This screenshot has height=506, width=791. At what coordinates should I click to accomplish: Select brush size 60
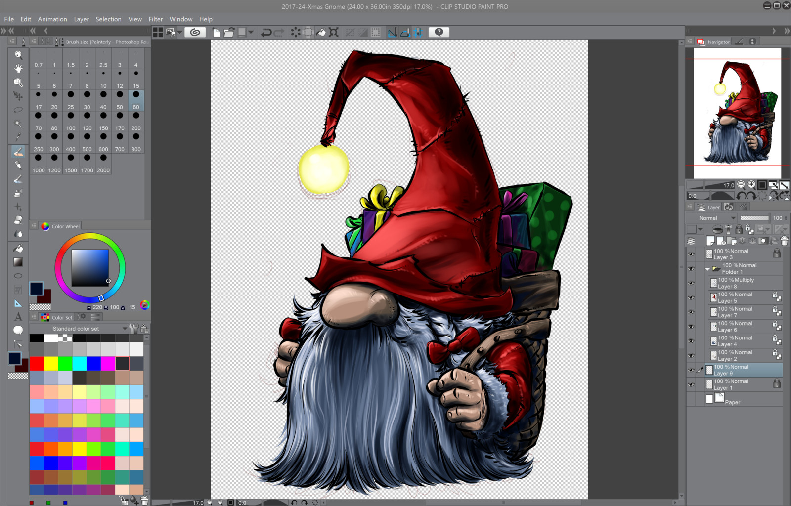click(136, 100)
